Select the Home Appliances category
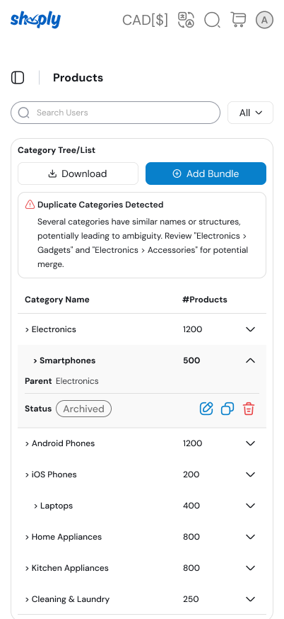The width and height of the screenshot is (284, 619). tap(66, 537)
